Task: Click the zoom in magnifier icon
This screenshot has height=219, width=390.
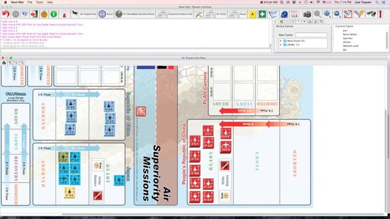Action: pos(327,14)
